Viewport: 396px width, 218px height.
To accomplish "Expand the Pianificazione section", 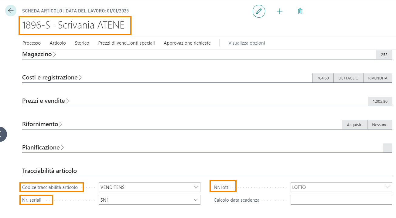I will click(43, 148).
